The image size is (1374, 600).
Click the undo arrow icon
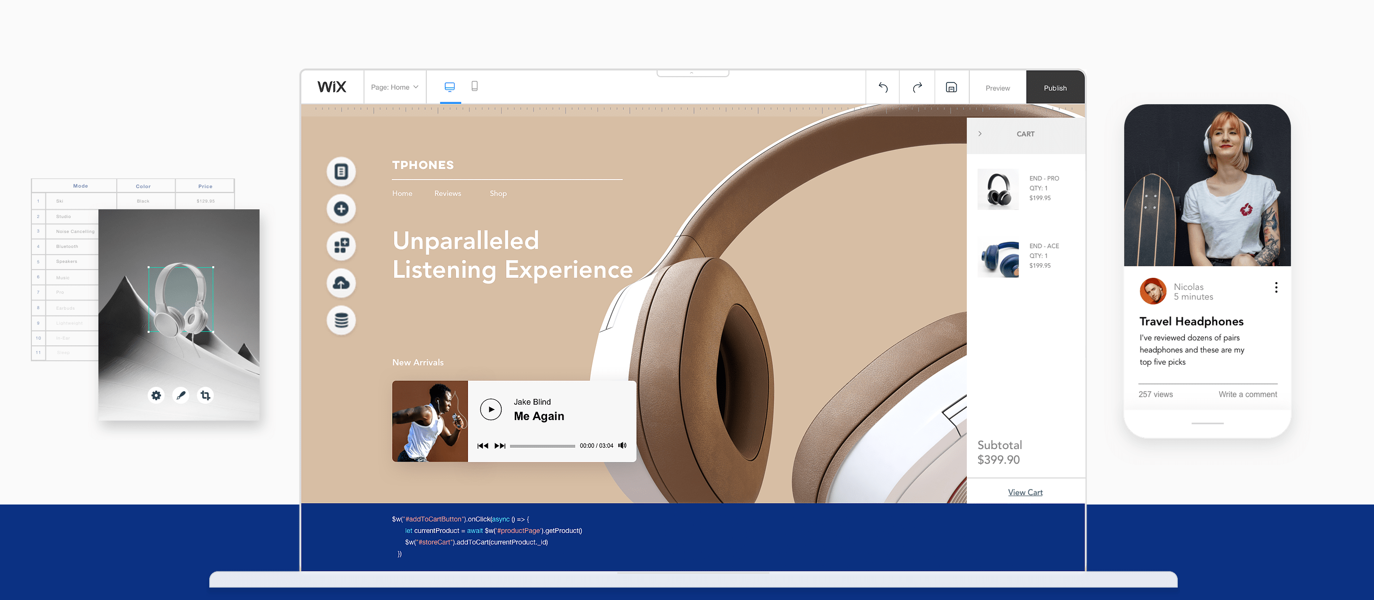point(883,87)
